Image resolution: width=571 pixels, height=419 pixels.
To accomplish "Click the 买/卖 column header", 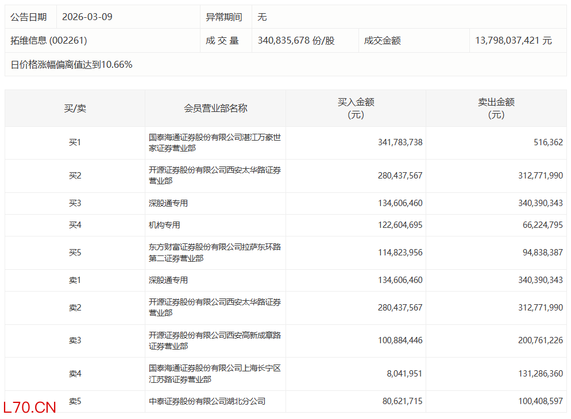I will [x=75, y=108].
